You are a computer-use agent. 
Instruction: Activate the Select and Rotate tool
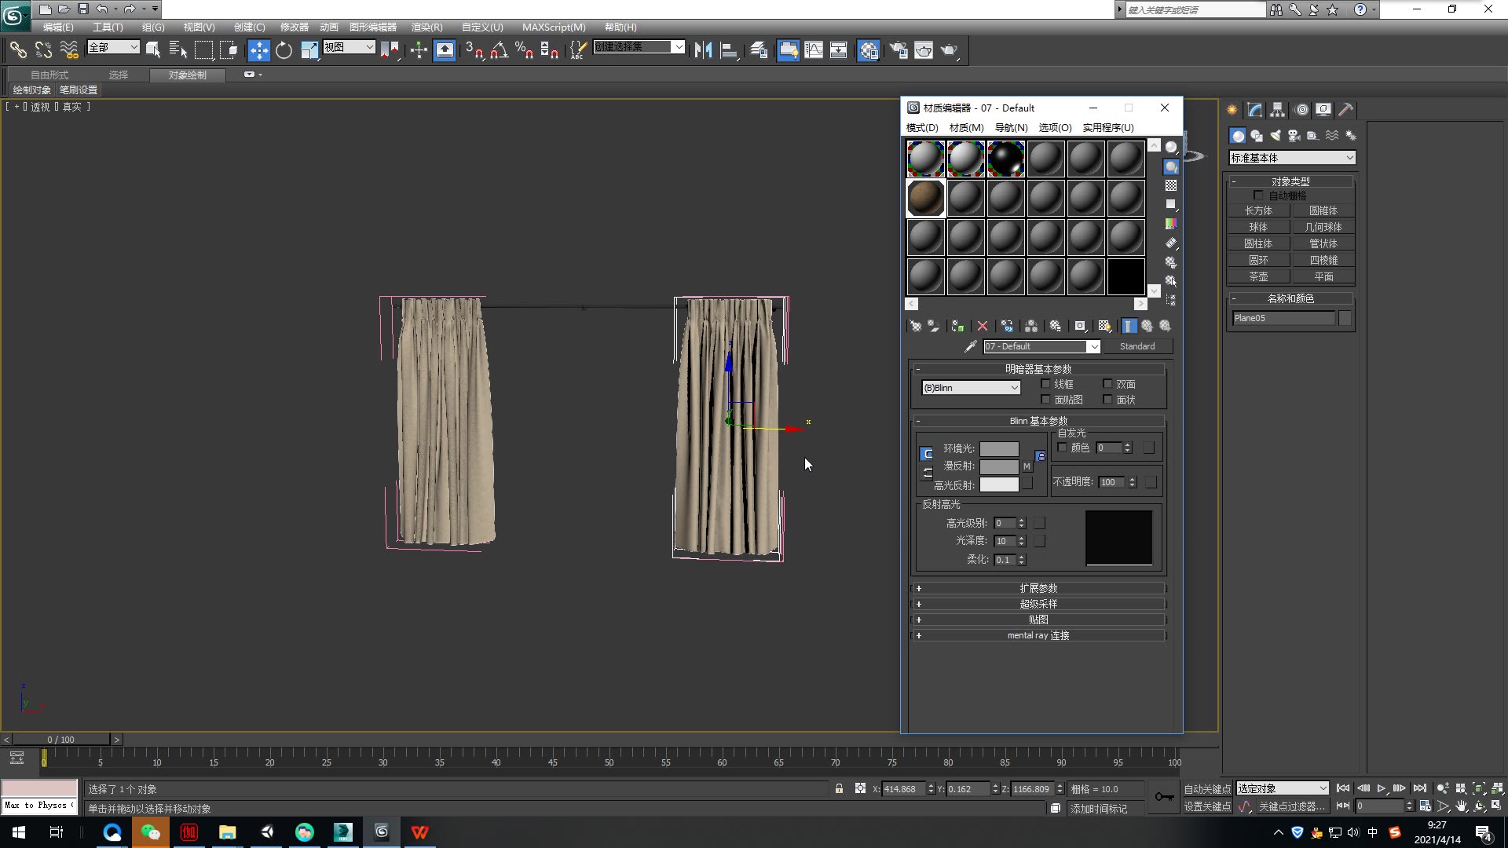[x=284, y=50]
